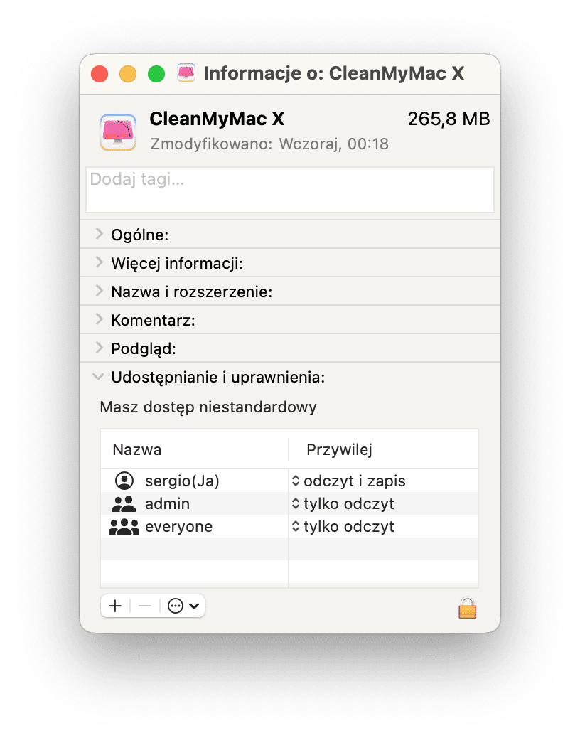The width and height of the screenshot is (580, 738).
Task: Click 'Masz dostęp niestandardowy' text
Action: click(x=208, y=407)
